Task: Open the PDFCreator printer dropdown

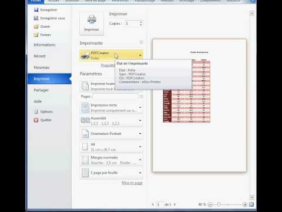Action: pos(111,55)
